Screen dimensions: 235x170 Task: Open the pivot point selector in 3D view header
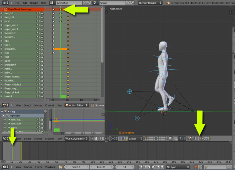[114, 138]
